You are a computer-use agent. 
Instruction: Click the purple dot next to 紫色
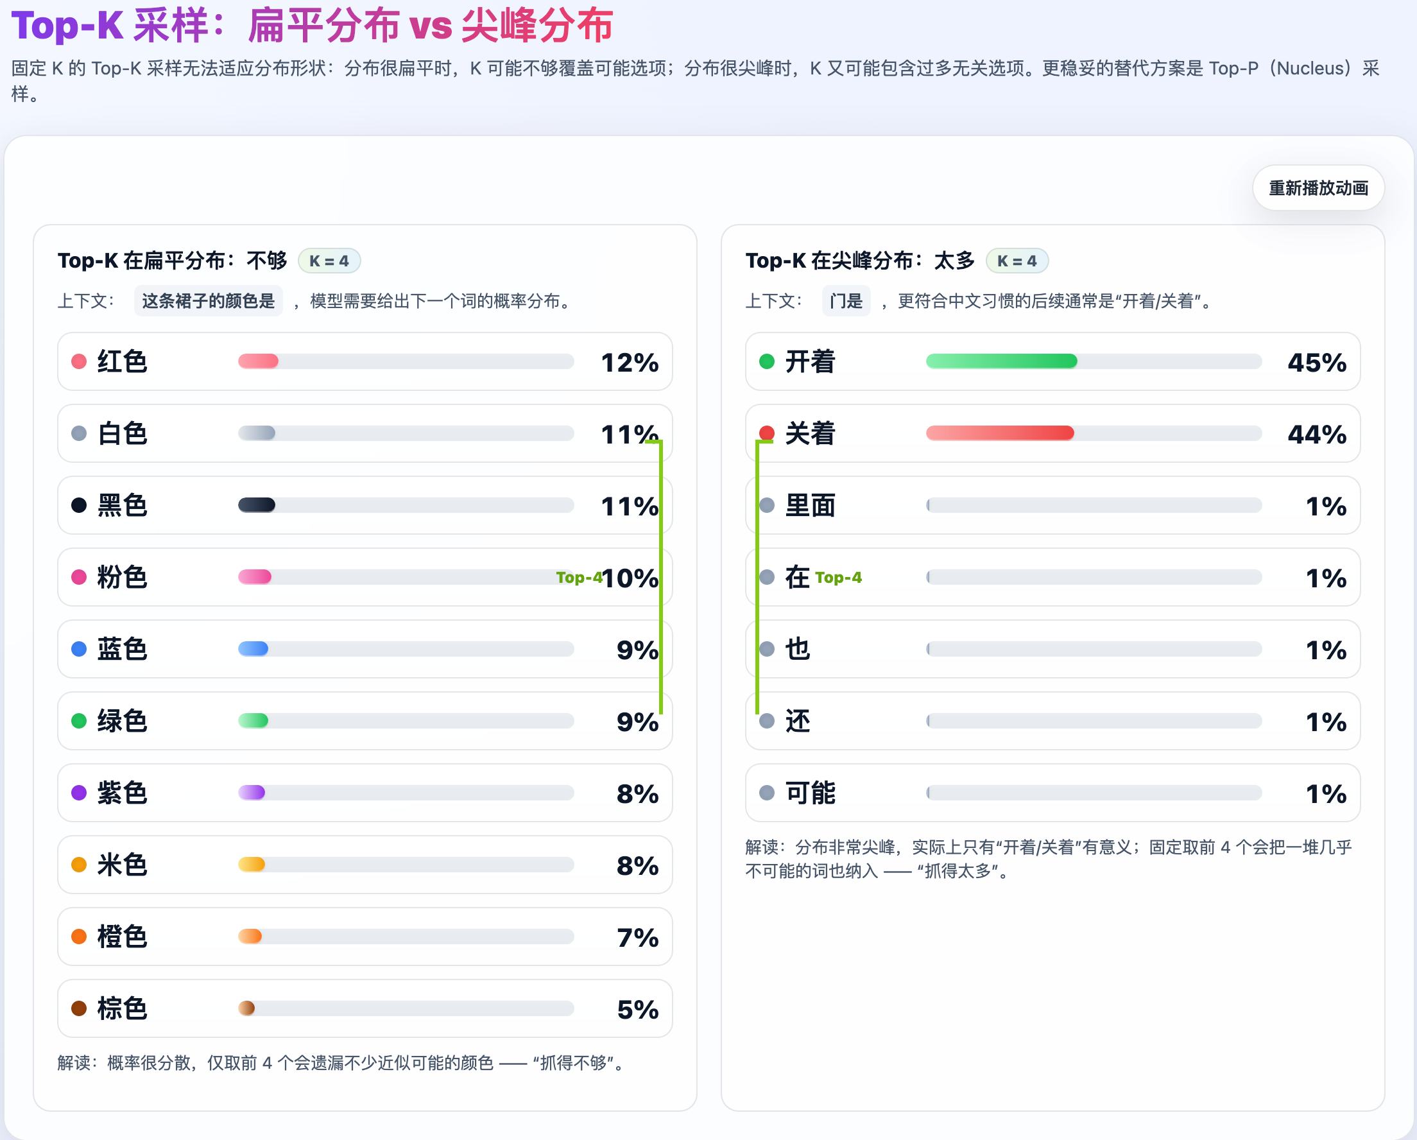coord(78,793)
